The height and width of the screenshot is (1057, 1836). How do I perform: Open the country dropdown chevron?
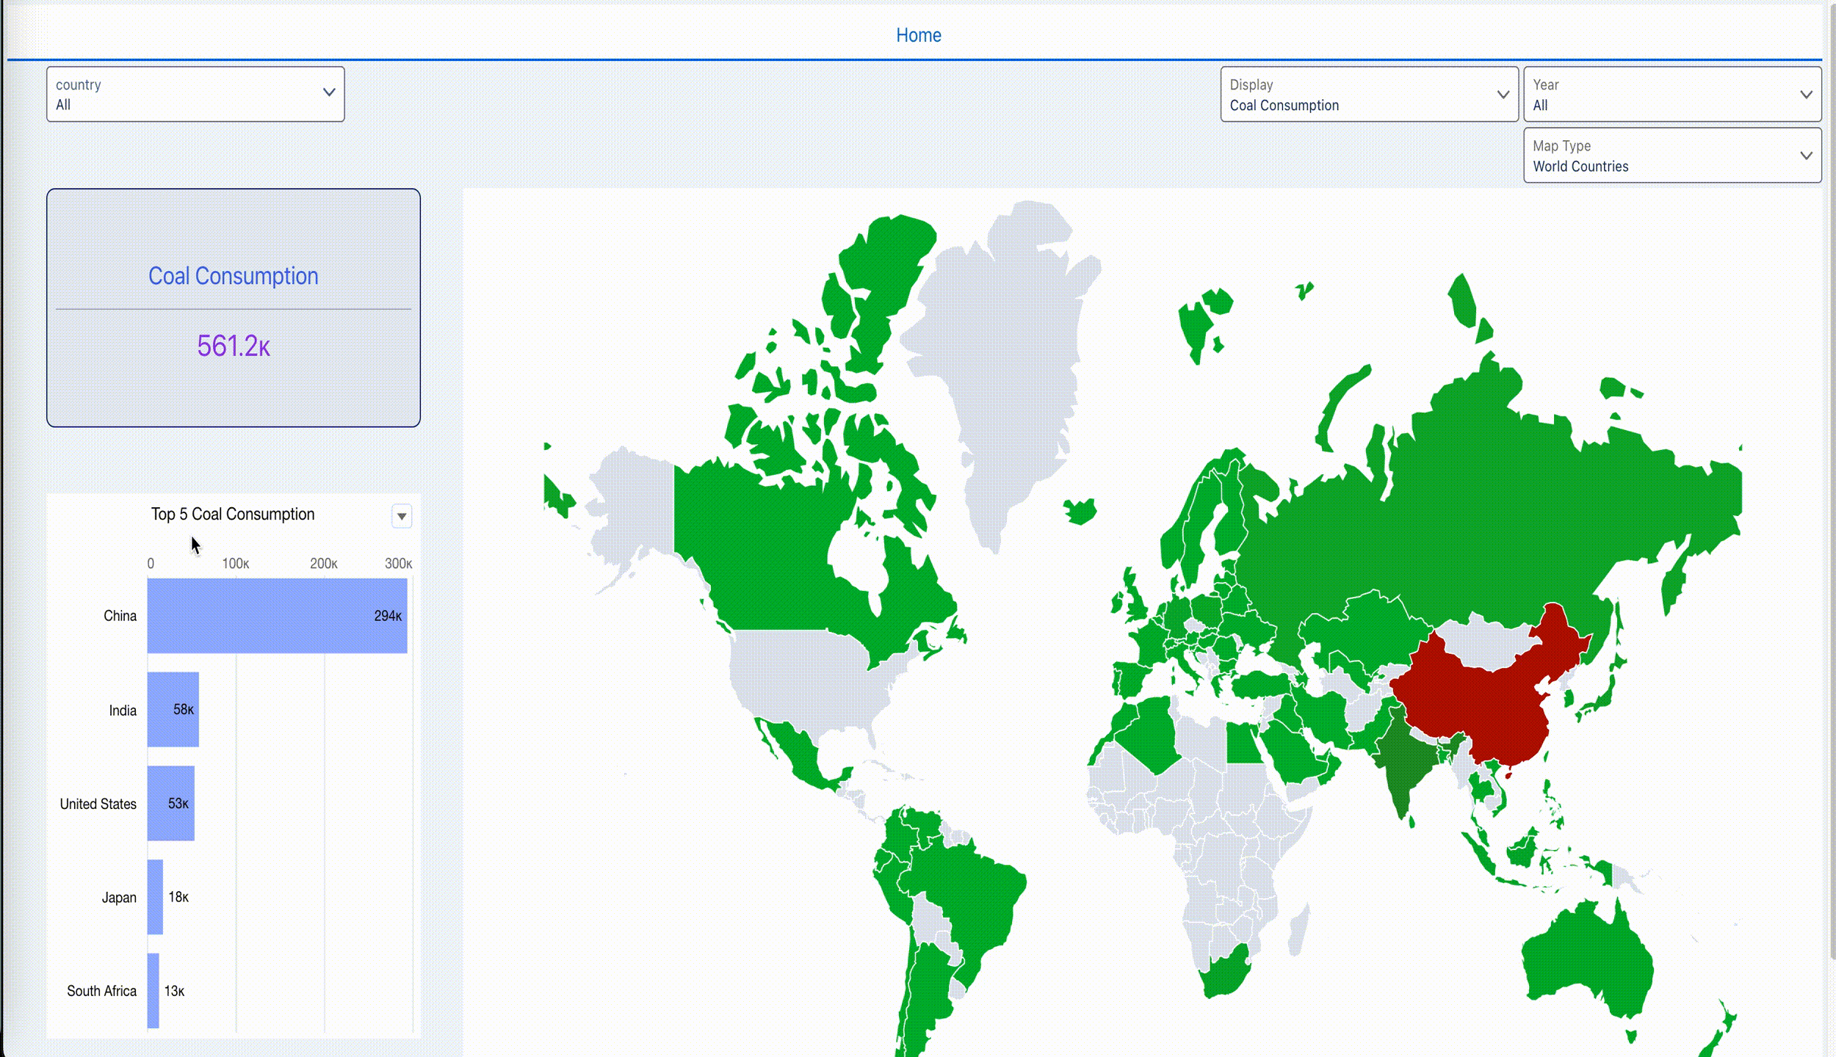click(329, 92)
